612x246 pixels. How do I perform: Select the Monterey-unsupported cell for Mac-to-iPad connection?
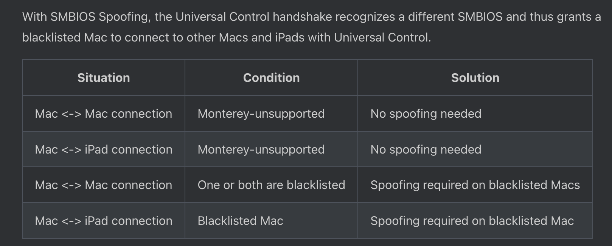click(261, 149)
